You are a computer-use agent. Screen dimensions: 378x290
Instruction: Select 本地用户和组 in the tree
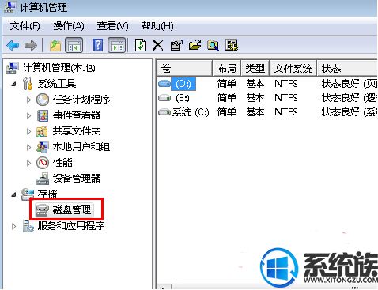point(81,147)
